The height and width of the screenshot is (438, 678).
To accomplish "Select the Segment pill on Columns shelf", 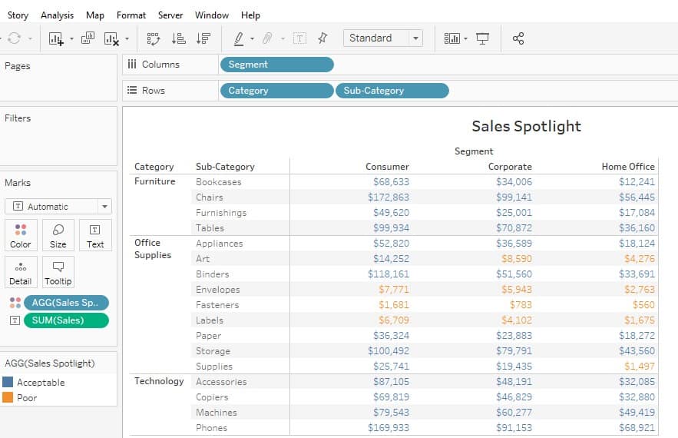I will (276, 65).
